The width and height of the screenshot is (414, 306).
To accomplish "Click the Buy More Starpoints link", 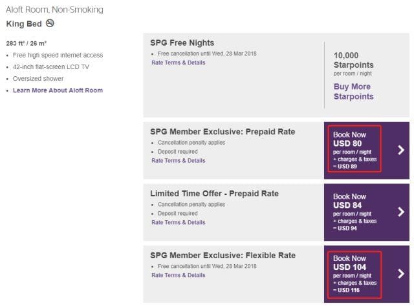I will pos(354,92).
